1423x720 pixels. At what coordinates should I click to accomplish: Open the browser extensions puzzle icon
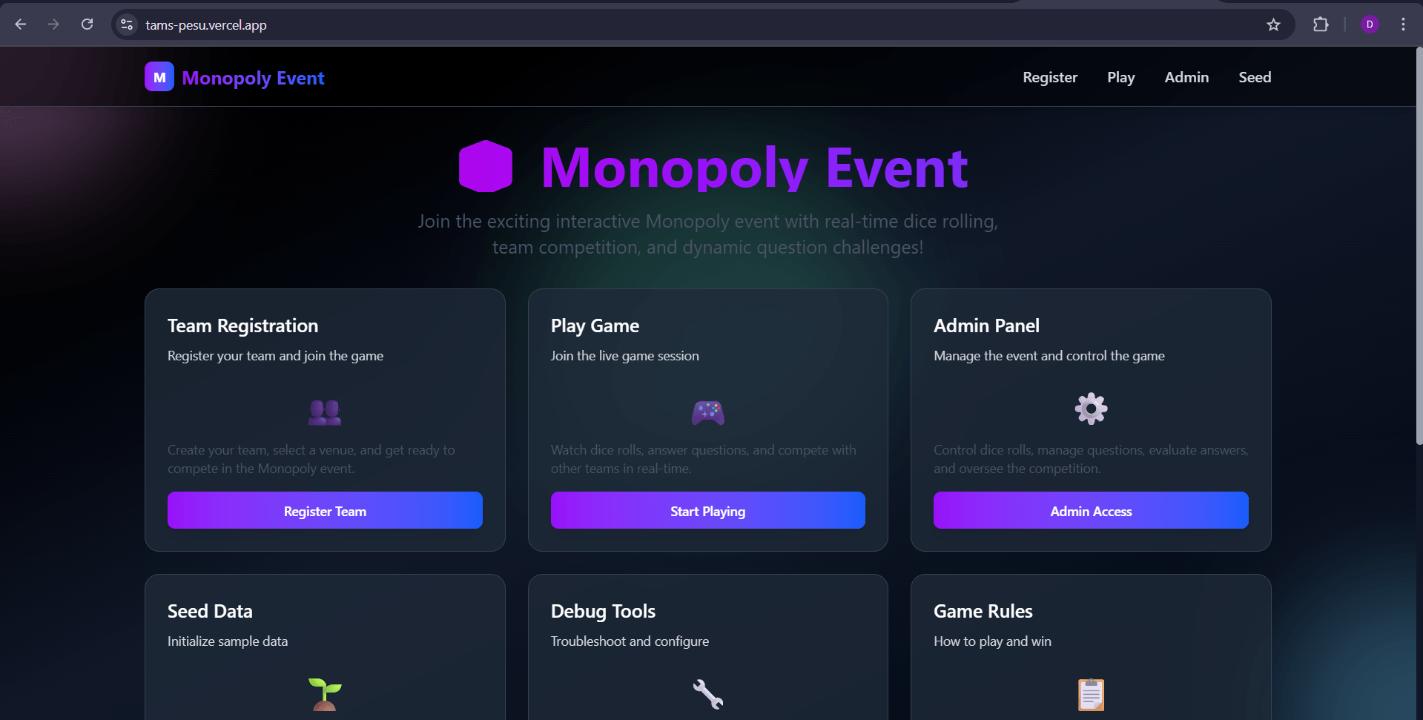pyautogui.click(x=1321, y=24)
